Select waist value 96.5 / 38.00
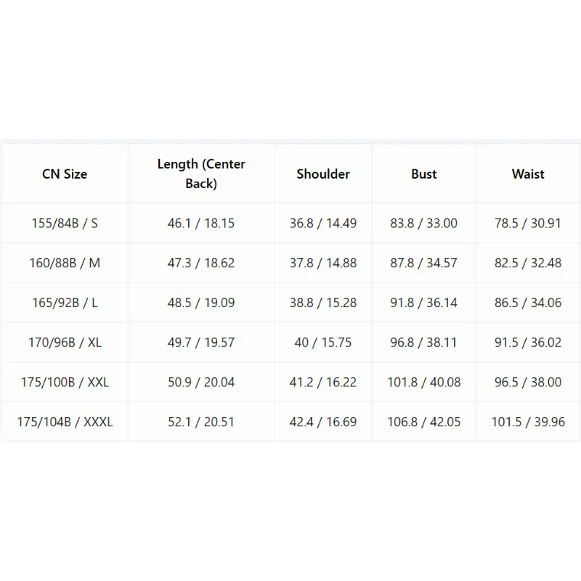 point(528,382)
